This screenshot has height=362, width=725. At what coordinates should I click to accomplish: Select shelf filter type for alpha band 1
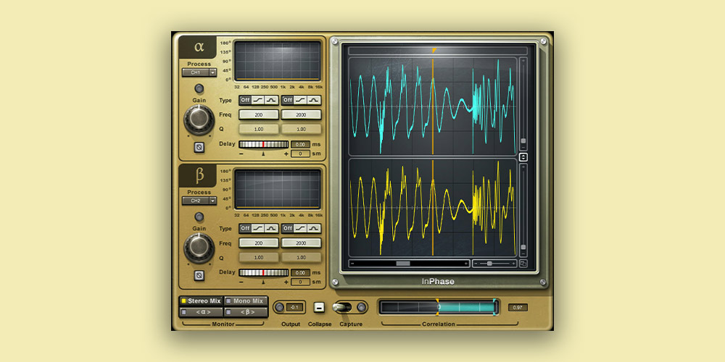tap(258, 100)
